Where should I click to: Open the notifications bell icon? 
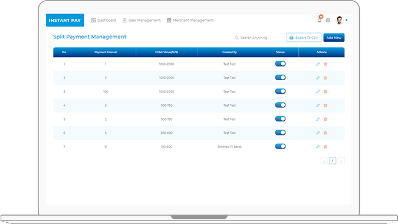click(320, 20)
